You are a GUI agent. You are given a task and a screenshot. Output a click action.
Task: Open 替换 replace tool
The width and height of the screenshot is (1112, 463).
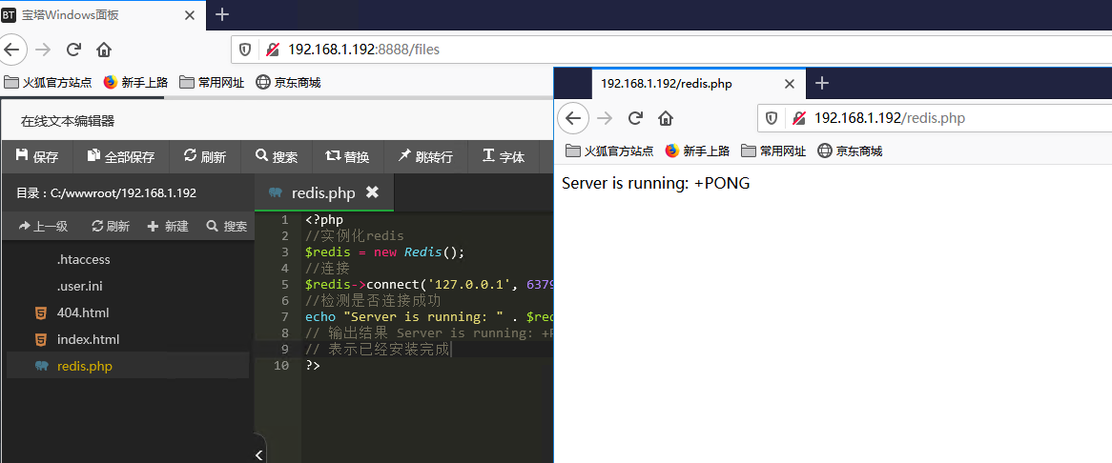point(347,156)
